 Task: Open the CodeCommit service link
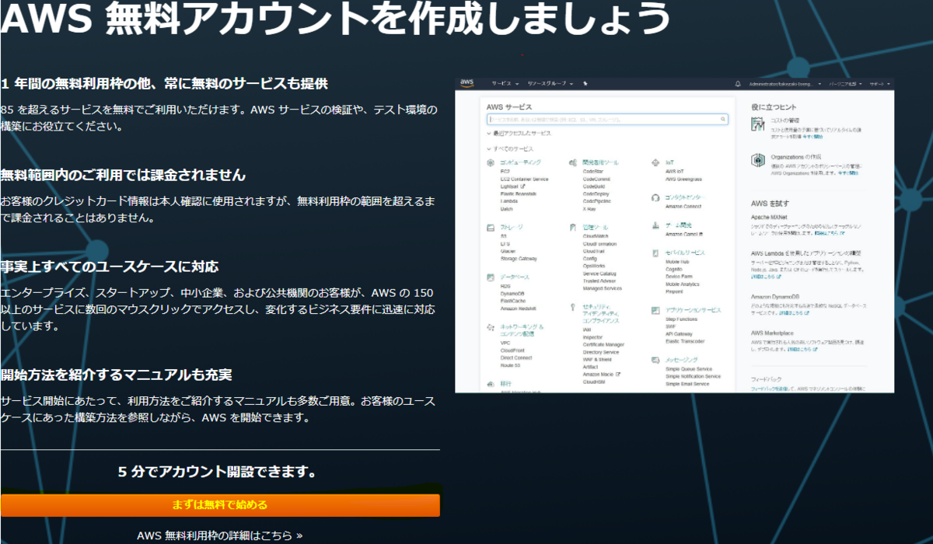click(x=597, y=179)
